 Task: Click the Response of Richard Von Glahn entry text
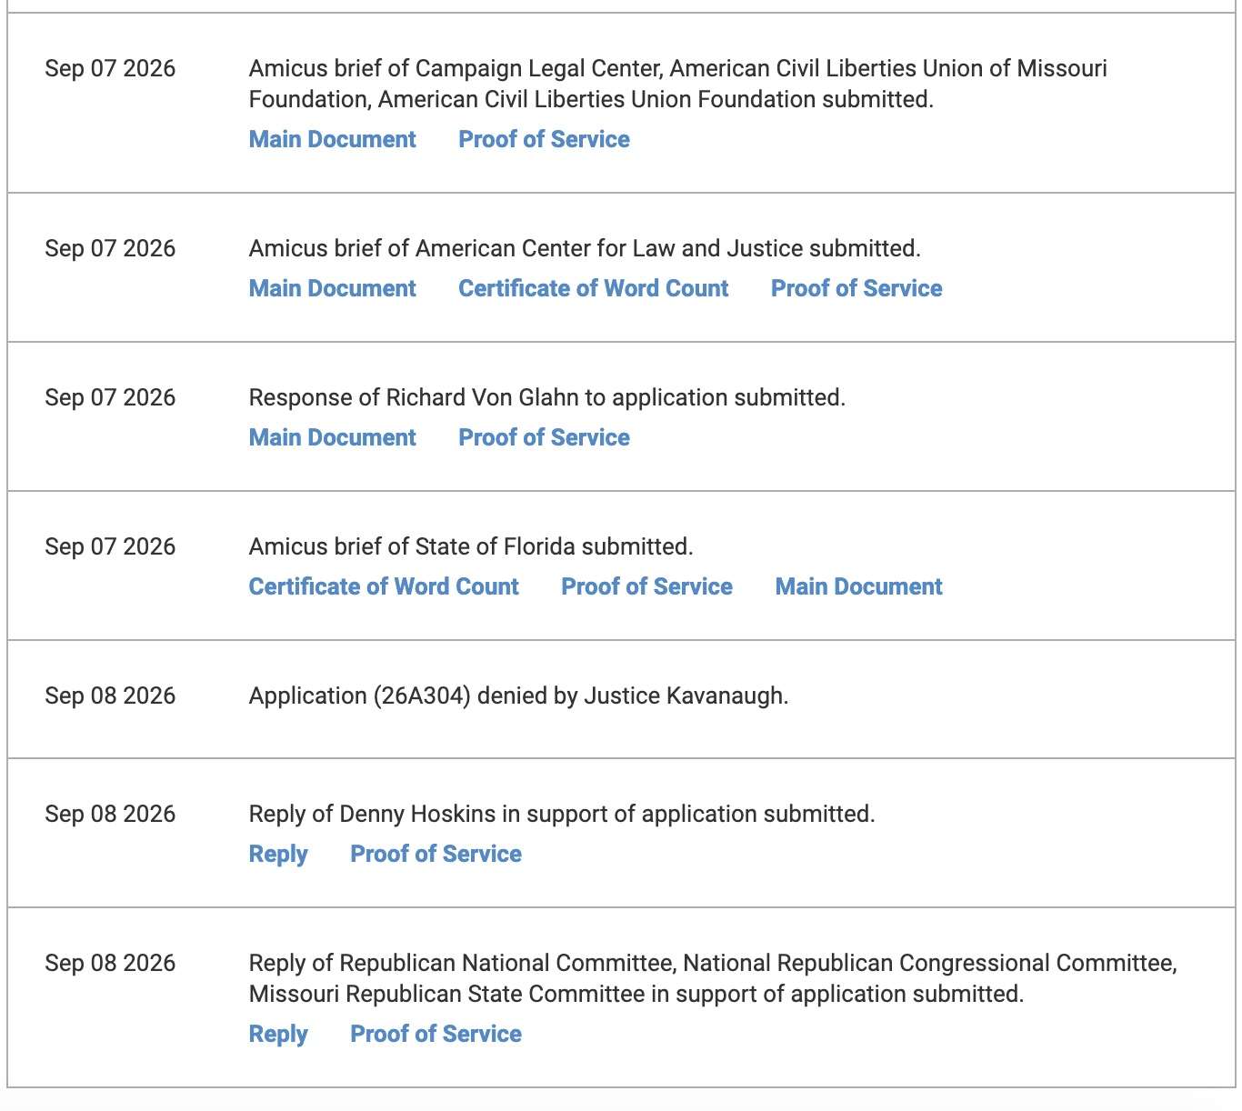point(546,397)
